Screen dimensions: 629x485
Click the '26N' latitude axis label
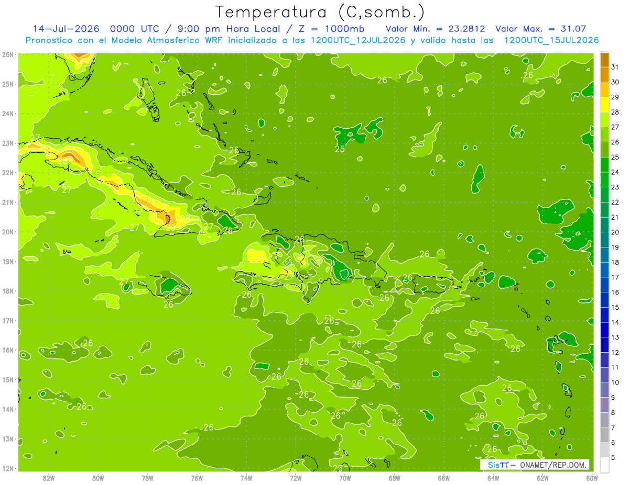[x=8, y=54]
